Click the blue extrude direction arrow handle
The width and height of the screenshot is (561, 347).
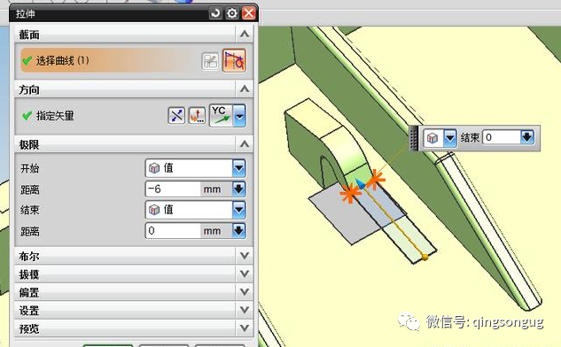pyautogui.click(x=360, y=184)
